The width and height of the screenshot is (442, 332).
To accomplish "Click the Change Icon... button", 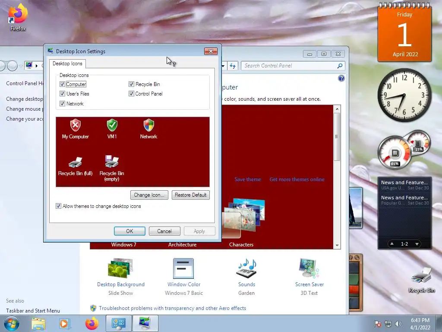I will tap(149, 195).
